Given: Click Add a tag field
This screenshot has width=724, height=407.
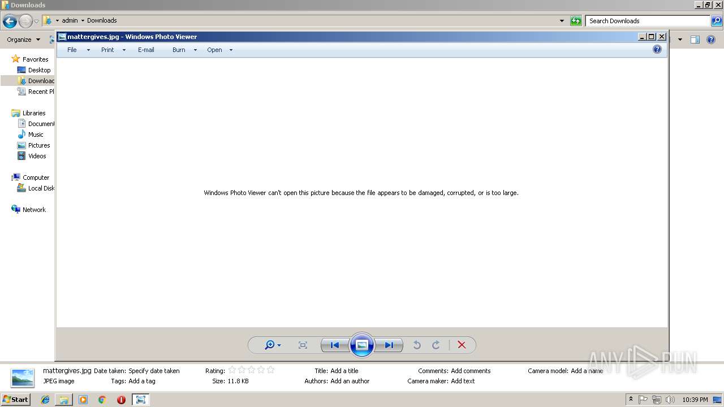Looking at the screenshot, I should 142,381.
